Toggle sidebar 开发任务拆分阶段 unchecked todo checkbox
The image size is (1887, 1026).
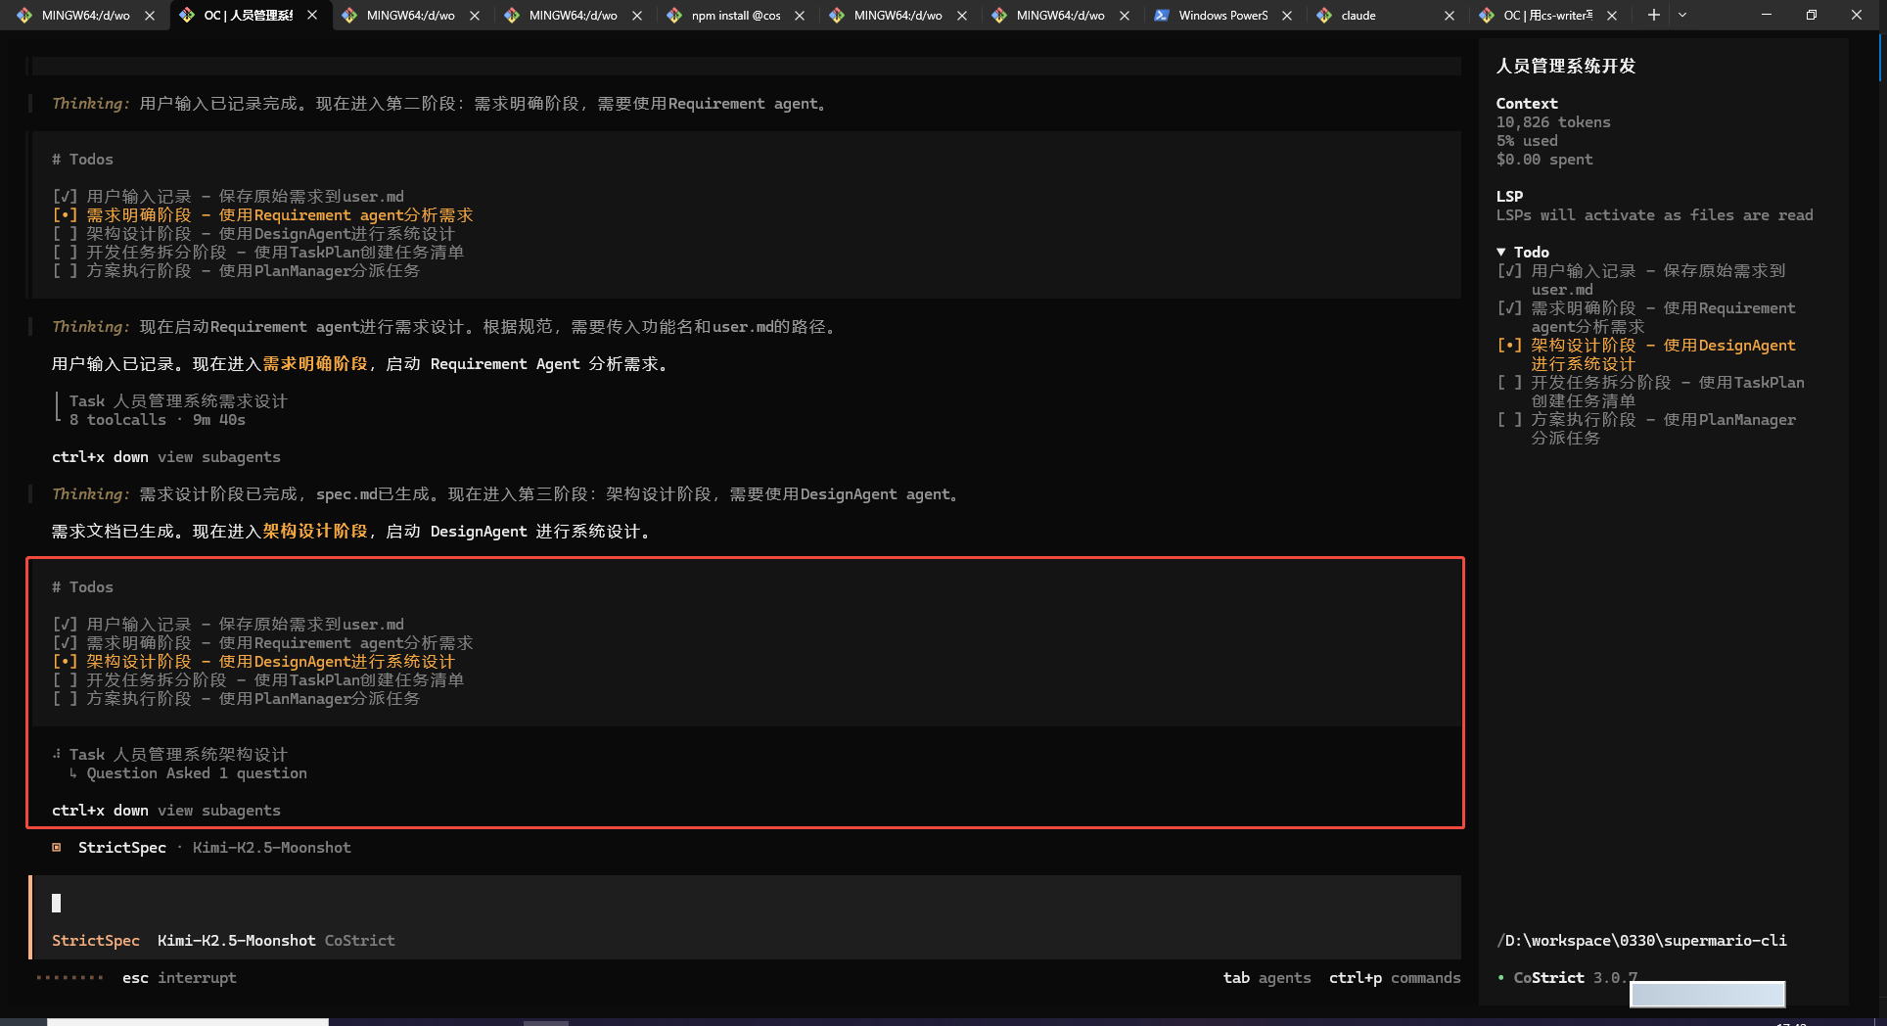[x=1510, y=383]
